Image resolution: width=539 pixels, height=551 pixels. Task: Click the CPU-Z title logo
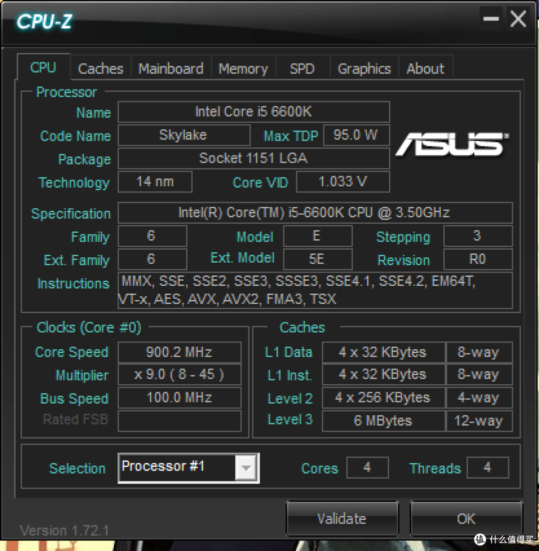pos(44,22)
